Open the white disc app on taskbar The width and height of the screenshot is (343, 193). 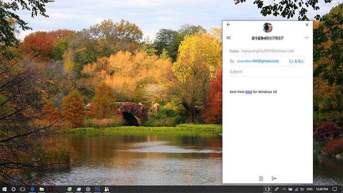tap(88, 189)
